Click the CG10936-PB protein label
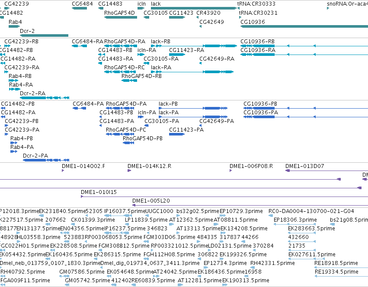The image size is (368, 287). (260, 104)
